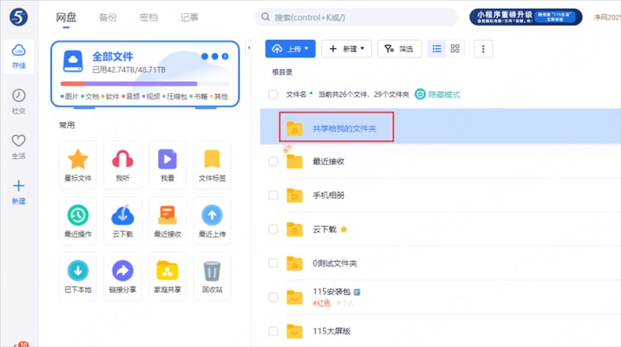Open 已下本地 downloaded locally shortcut
Image resolution: width=621 pixels, height=347 pixels.
[x=78, y=277]
